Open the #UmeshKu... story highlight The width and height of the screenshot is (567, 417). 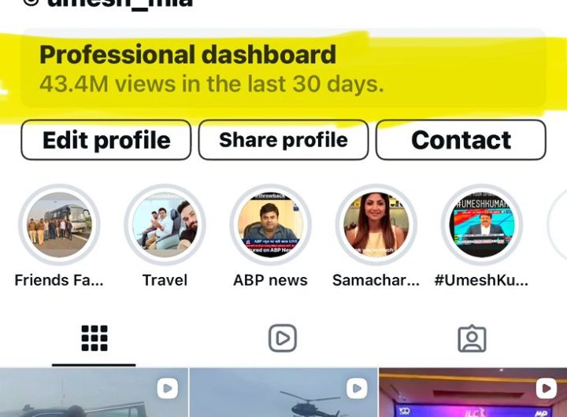coord(482,225)
